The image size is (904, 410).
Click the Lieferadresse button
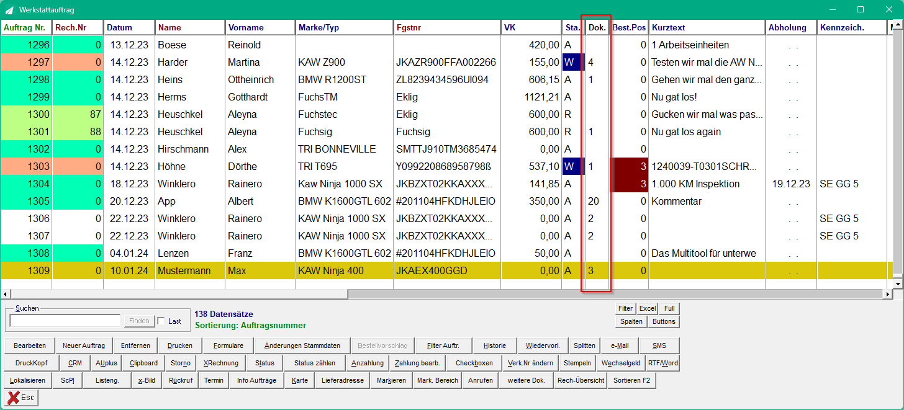coord(343,380)
